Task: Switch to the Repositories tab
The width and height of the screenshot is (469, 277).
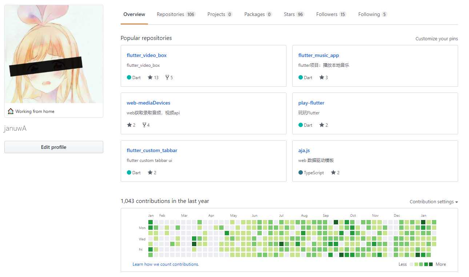Action: pos(176,15)
